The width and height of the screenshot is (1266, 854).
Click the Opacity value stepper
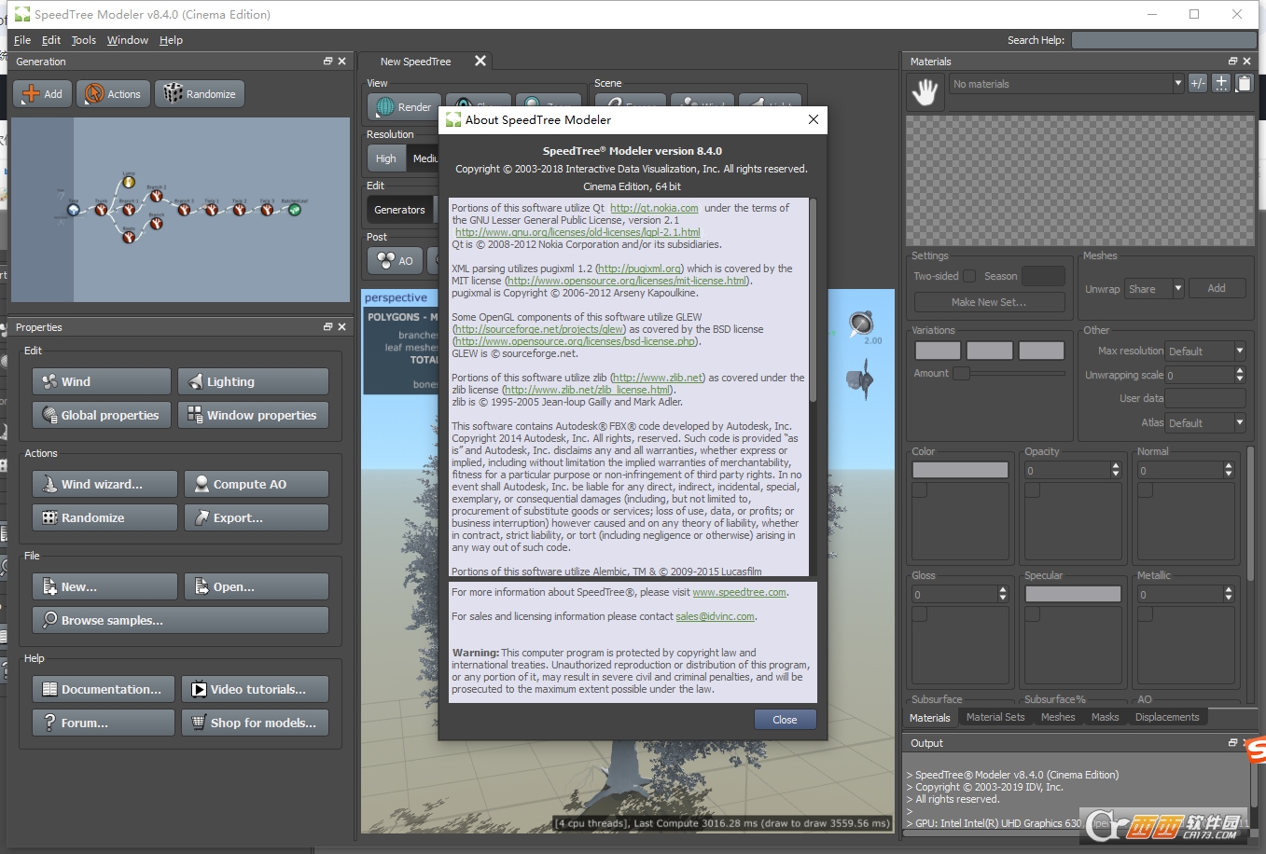click(x=1116, y=471)
